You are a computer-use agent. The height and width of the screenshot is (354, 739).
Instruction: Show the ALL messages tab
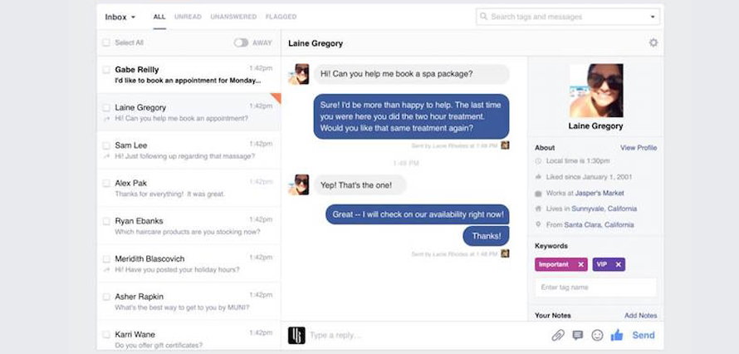tap(159, 17)
